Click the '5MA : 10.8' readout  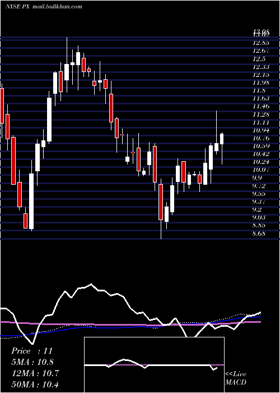(x=32, y=362)
